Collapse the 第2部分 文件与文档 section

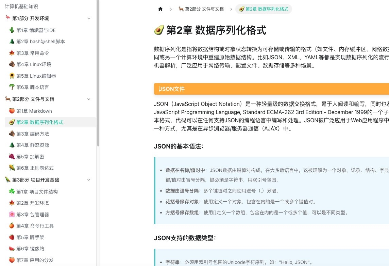pos(89,99)
